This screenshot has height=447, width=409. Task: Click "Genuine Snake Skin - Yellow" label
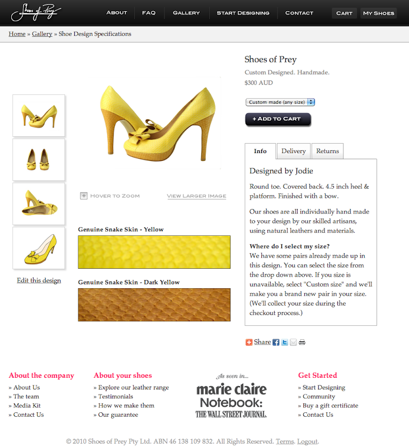[121, 230]
